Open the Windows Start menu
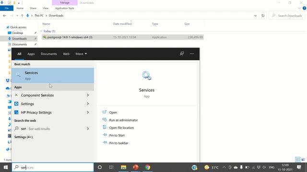Screen dimensions: 307x172 click(x=6, y=167)
